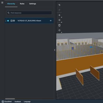
Task: Select the 1678242-CF_BUILDING-tileset row
Action: point(29,21)
